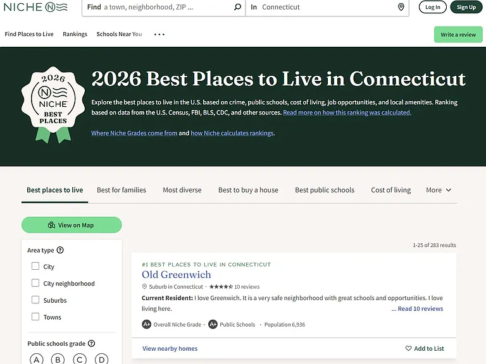This screenshot has height=364, width=486.
Task: Switch to Best places to live tab
Action: 55,190
